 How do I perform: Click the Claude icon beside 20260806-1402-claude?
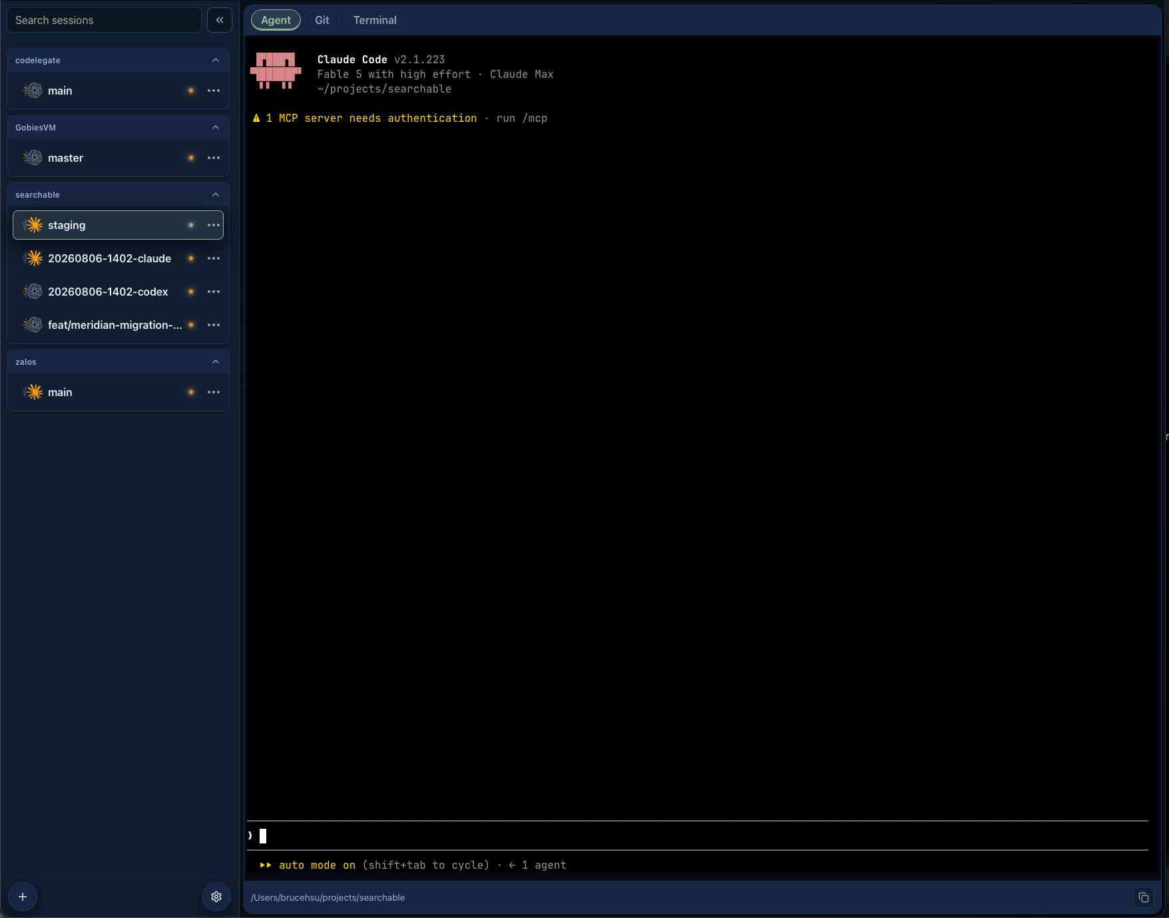pyautogui.click(x=33, y=258)
